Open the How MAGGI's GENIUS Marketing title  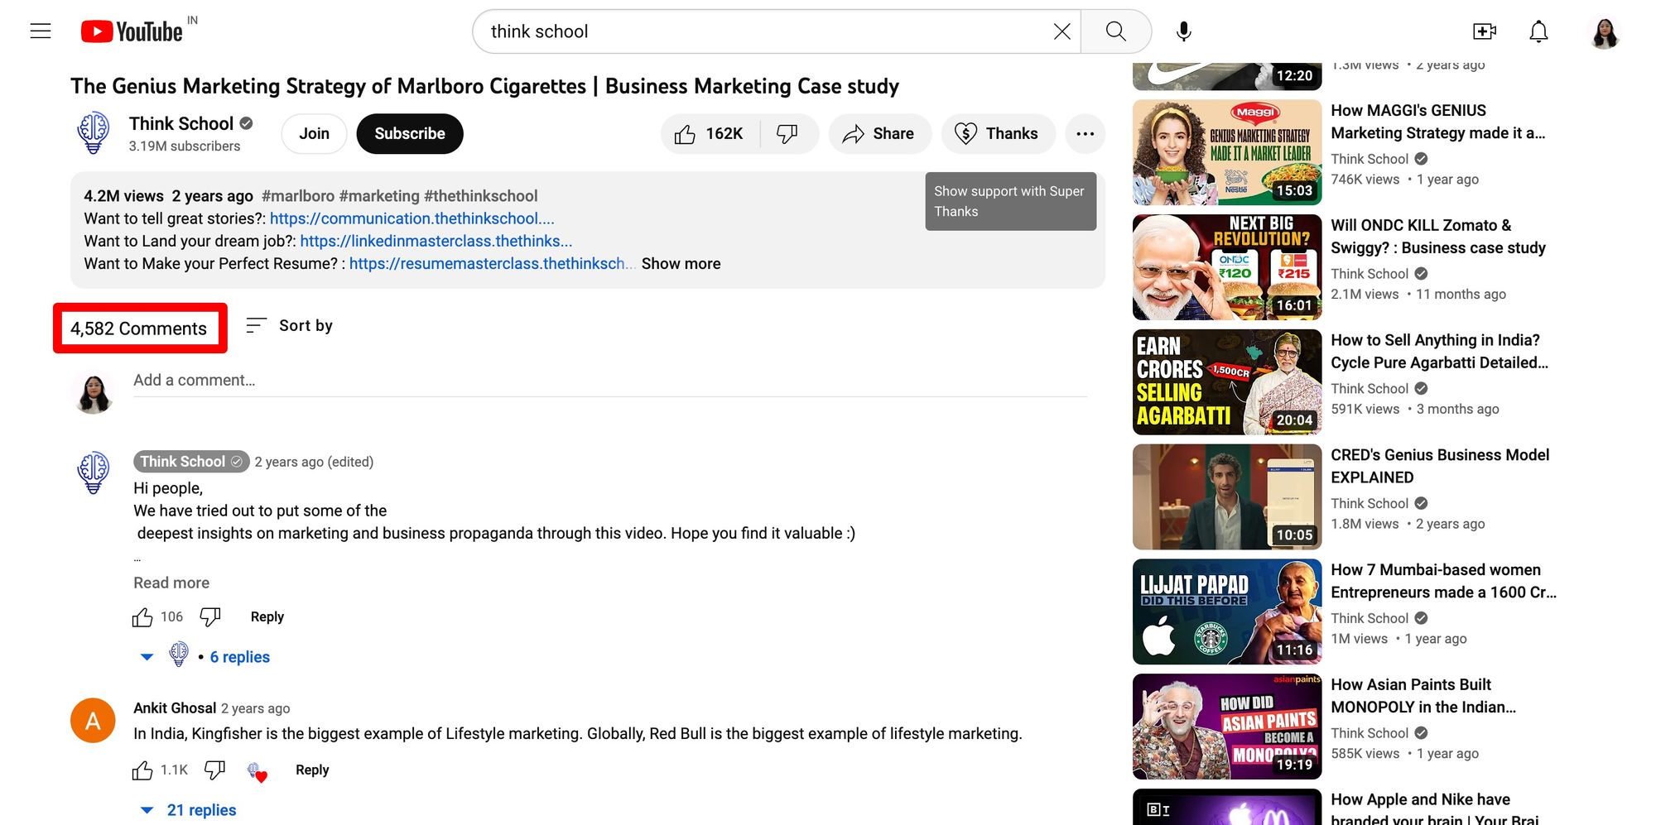pyautogui.click(x=1438, y=122)
